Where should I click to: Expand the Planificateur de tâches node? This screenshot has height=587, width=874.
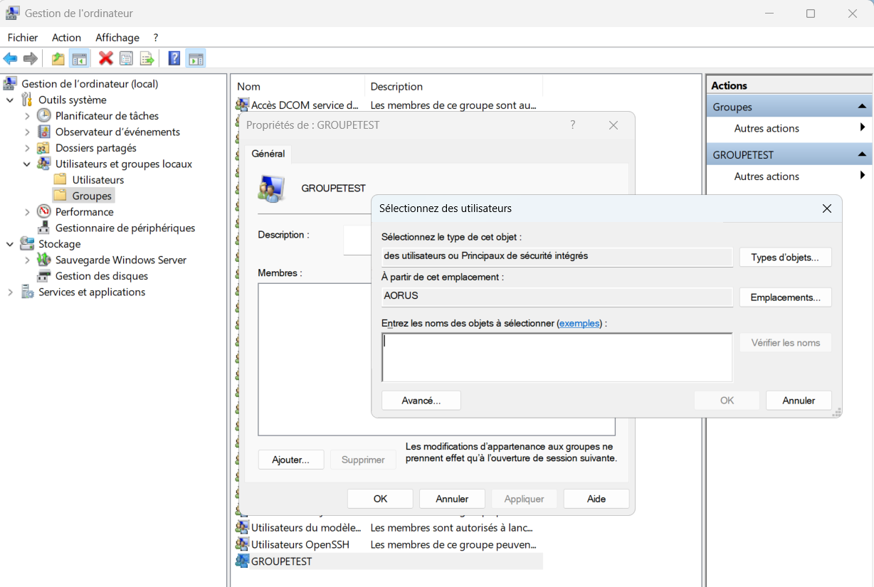(27, 116)
